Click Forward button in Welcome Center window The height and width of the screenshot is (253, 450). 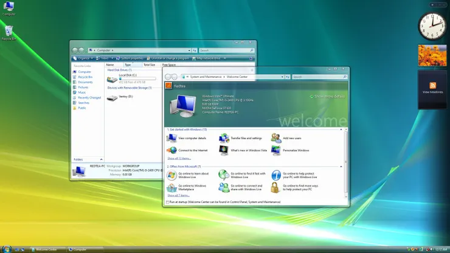pos(175,77)
